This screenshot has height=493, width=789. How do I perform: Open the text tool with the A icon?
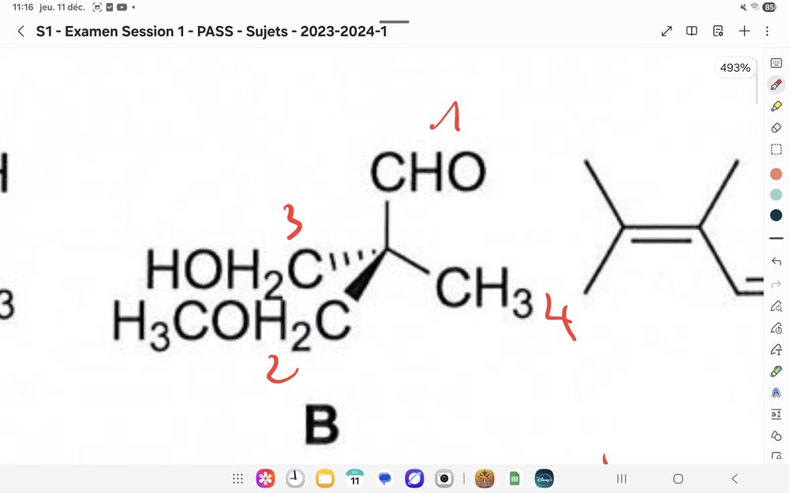click(x=776, y=392)
